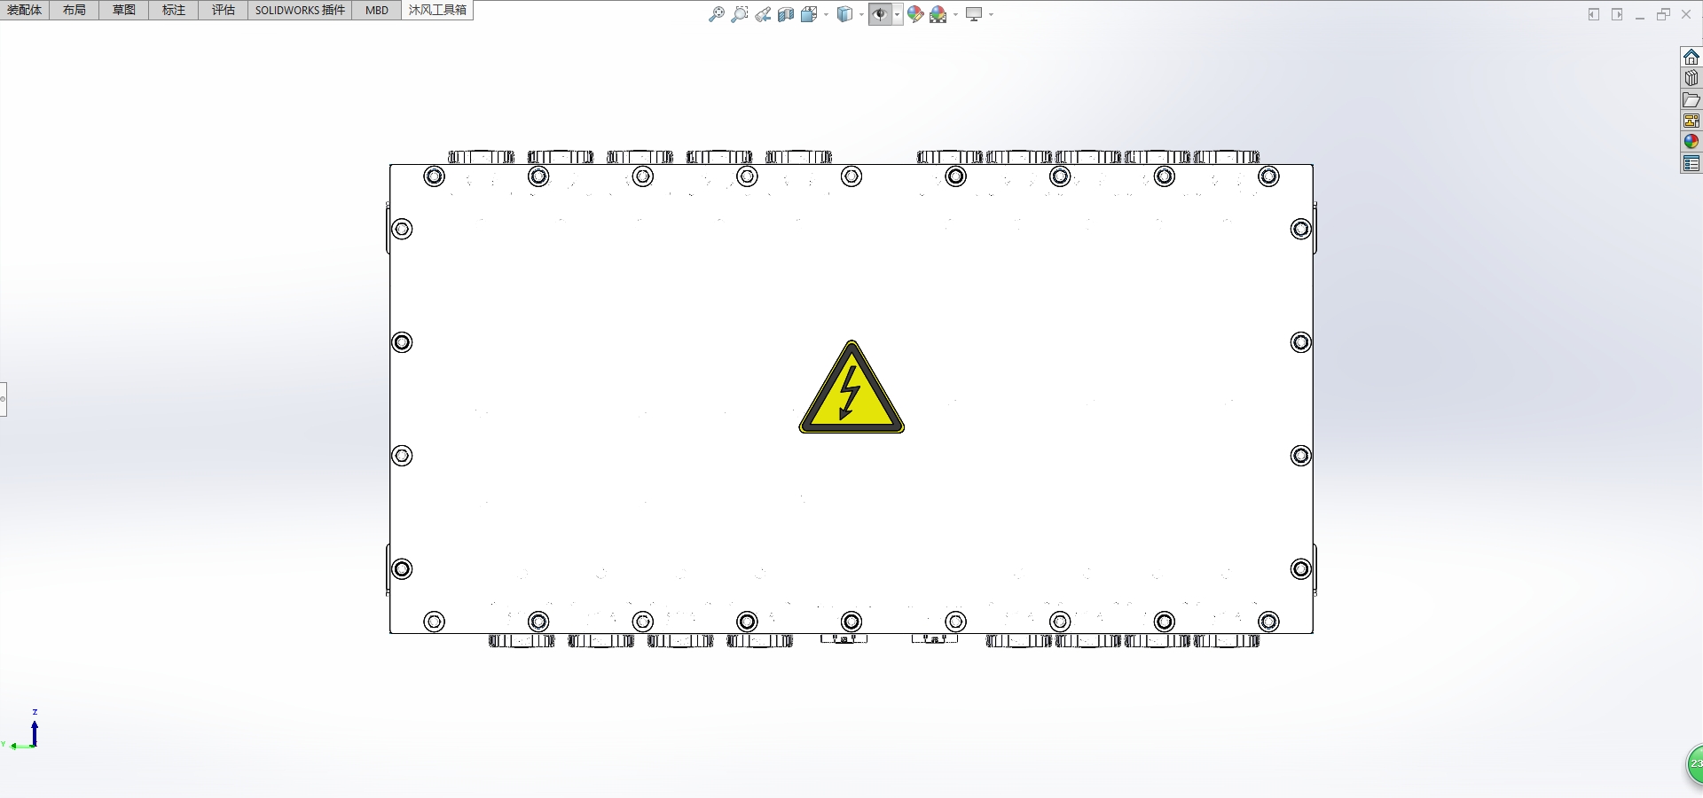Open the Edit Appearance color ball icon

[x=915, y=14]
